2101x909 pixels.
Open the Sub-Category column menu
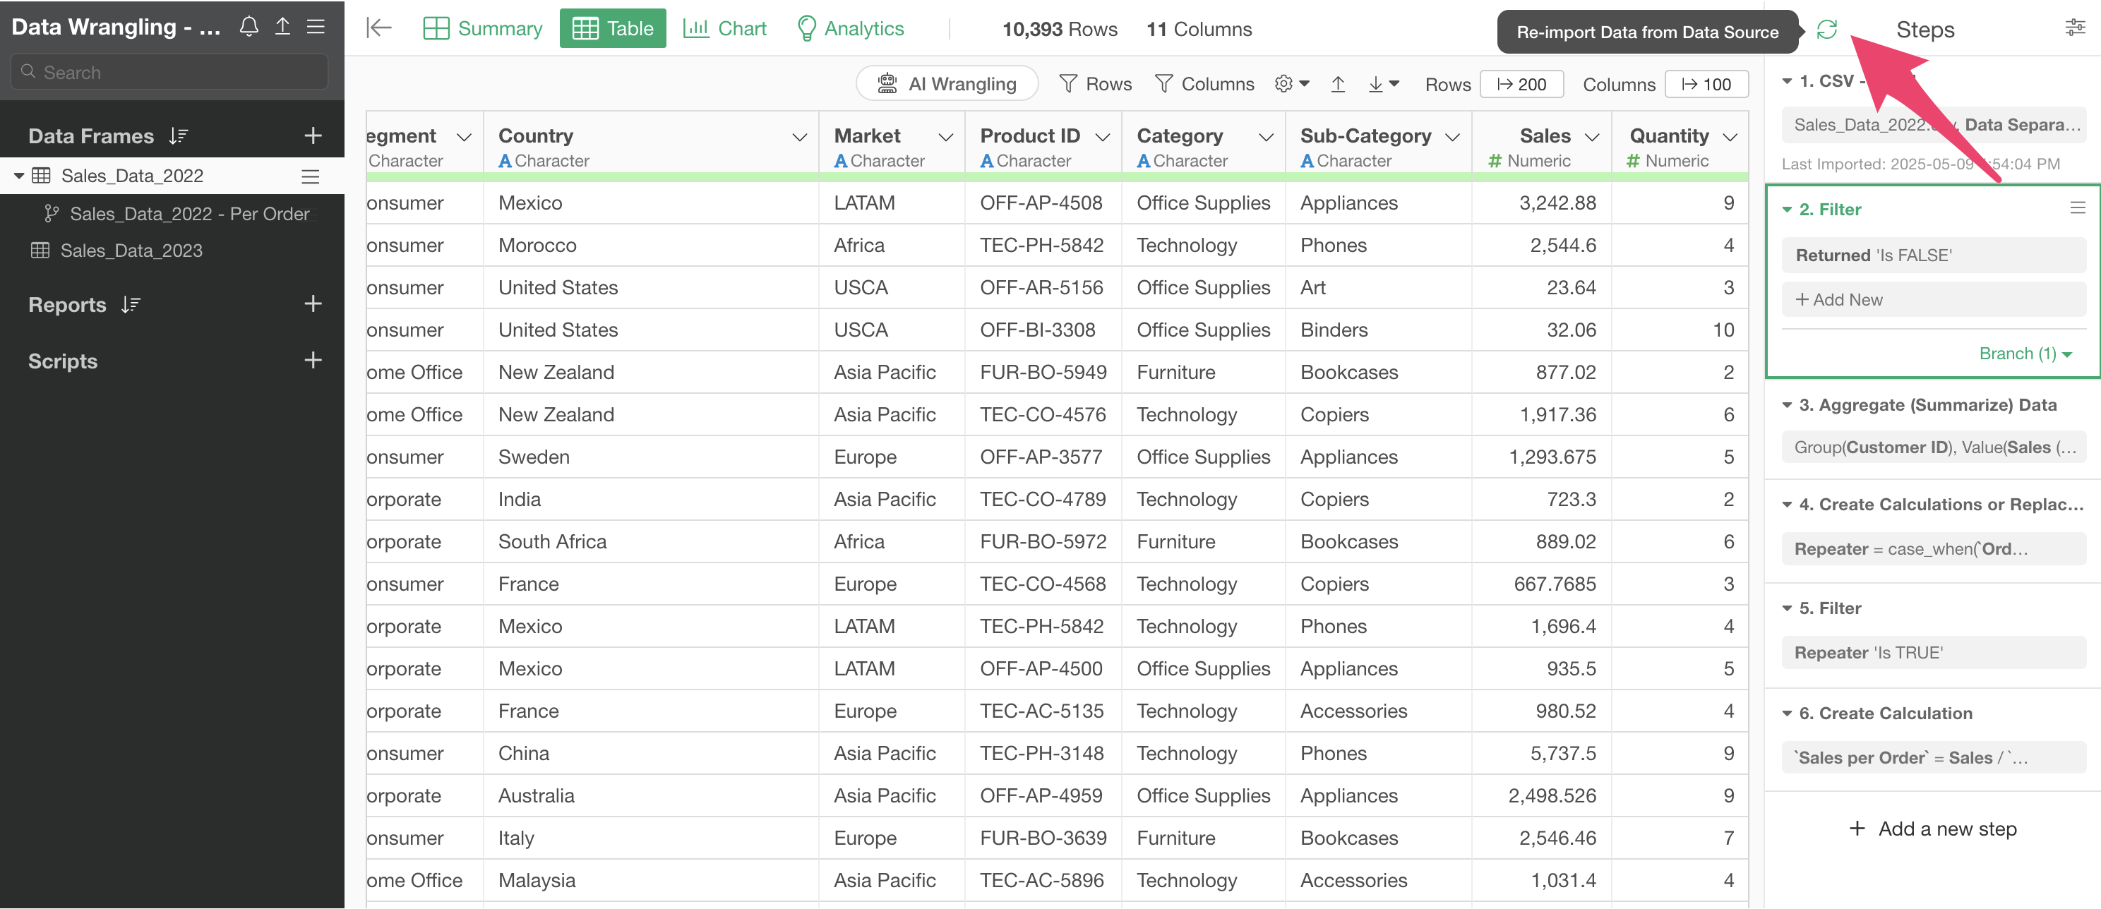click(1451, 137)
